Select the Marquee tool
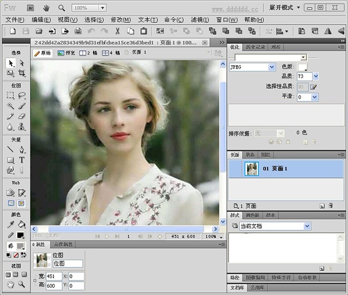This screenshot has height=295, width=348. coord(10,96)
